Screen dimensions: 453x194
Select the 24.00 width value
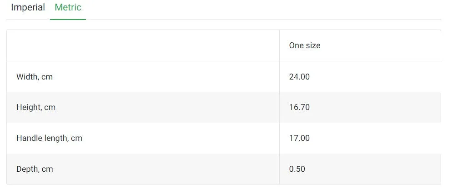coord(299,77)
